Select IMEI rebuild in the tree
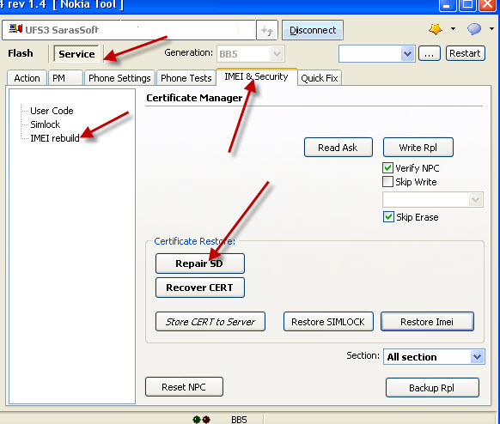 tap(55, 138)
